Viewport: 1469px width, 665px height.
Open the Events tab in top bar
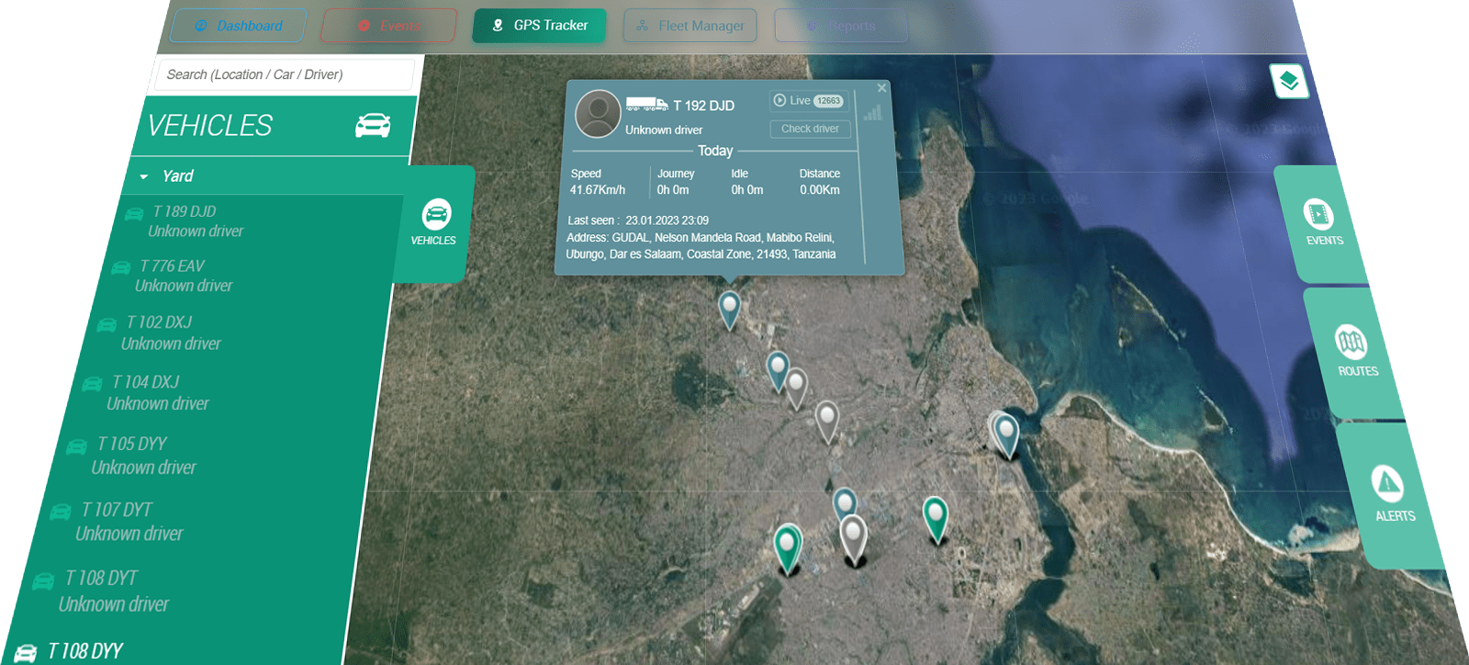click(389, 26)
